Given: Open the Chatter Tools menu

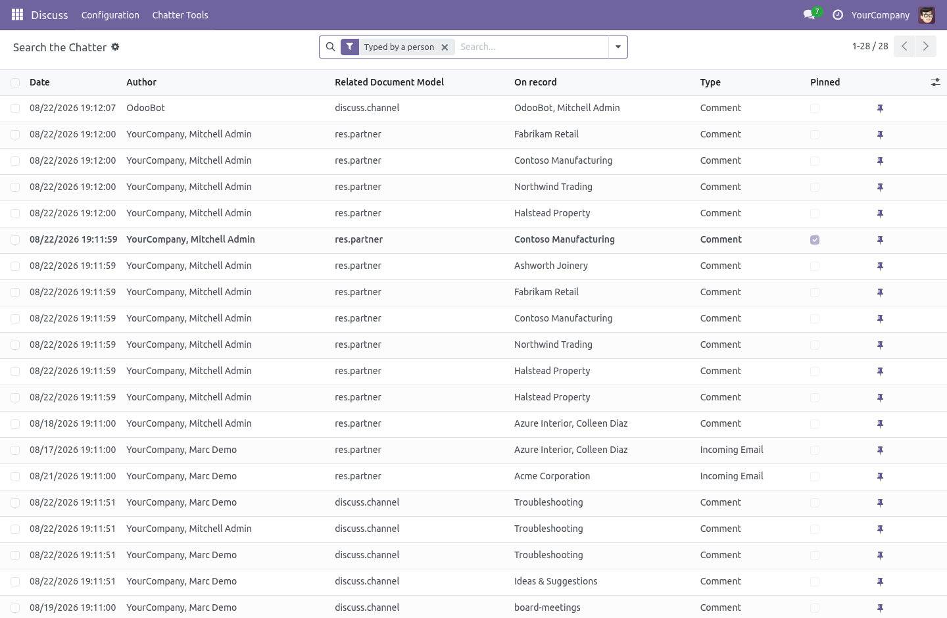Looking at the screenshot, I should click(180, 15).
